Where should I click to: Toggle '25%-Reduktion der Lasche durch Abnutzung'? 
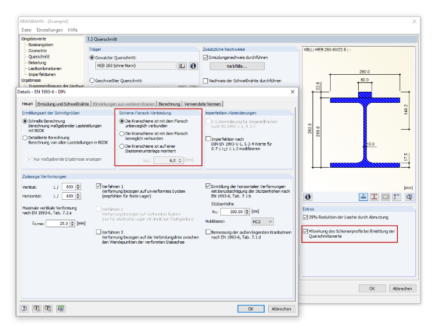[x=305, y=217]
